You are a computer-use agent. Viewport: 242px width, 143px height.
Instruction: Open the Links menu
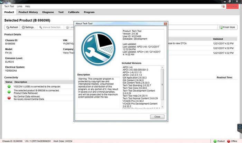[19, 6]
